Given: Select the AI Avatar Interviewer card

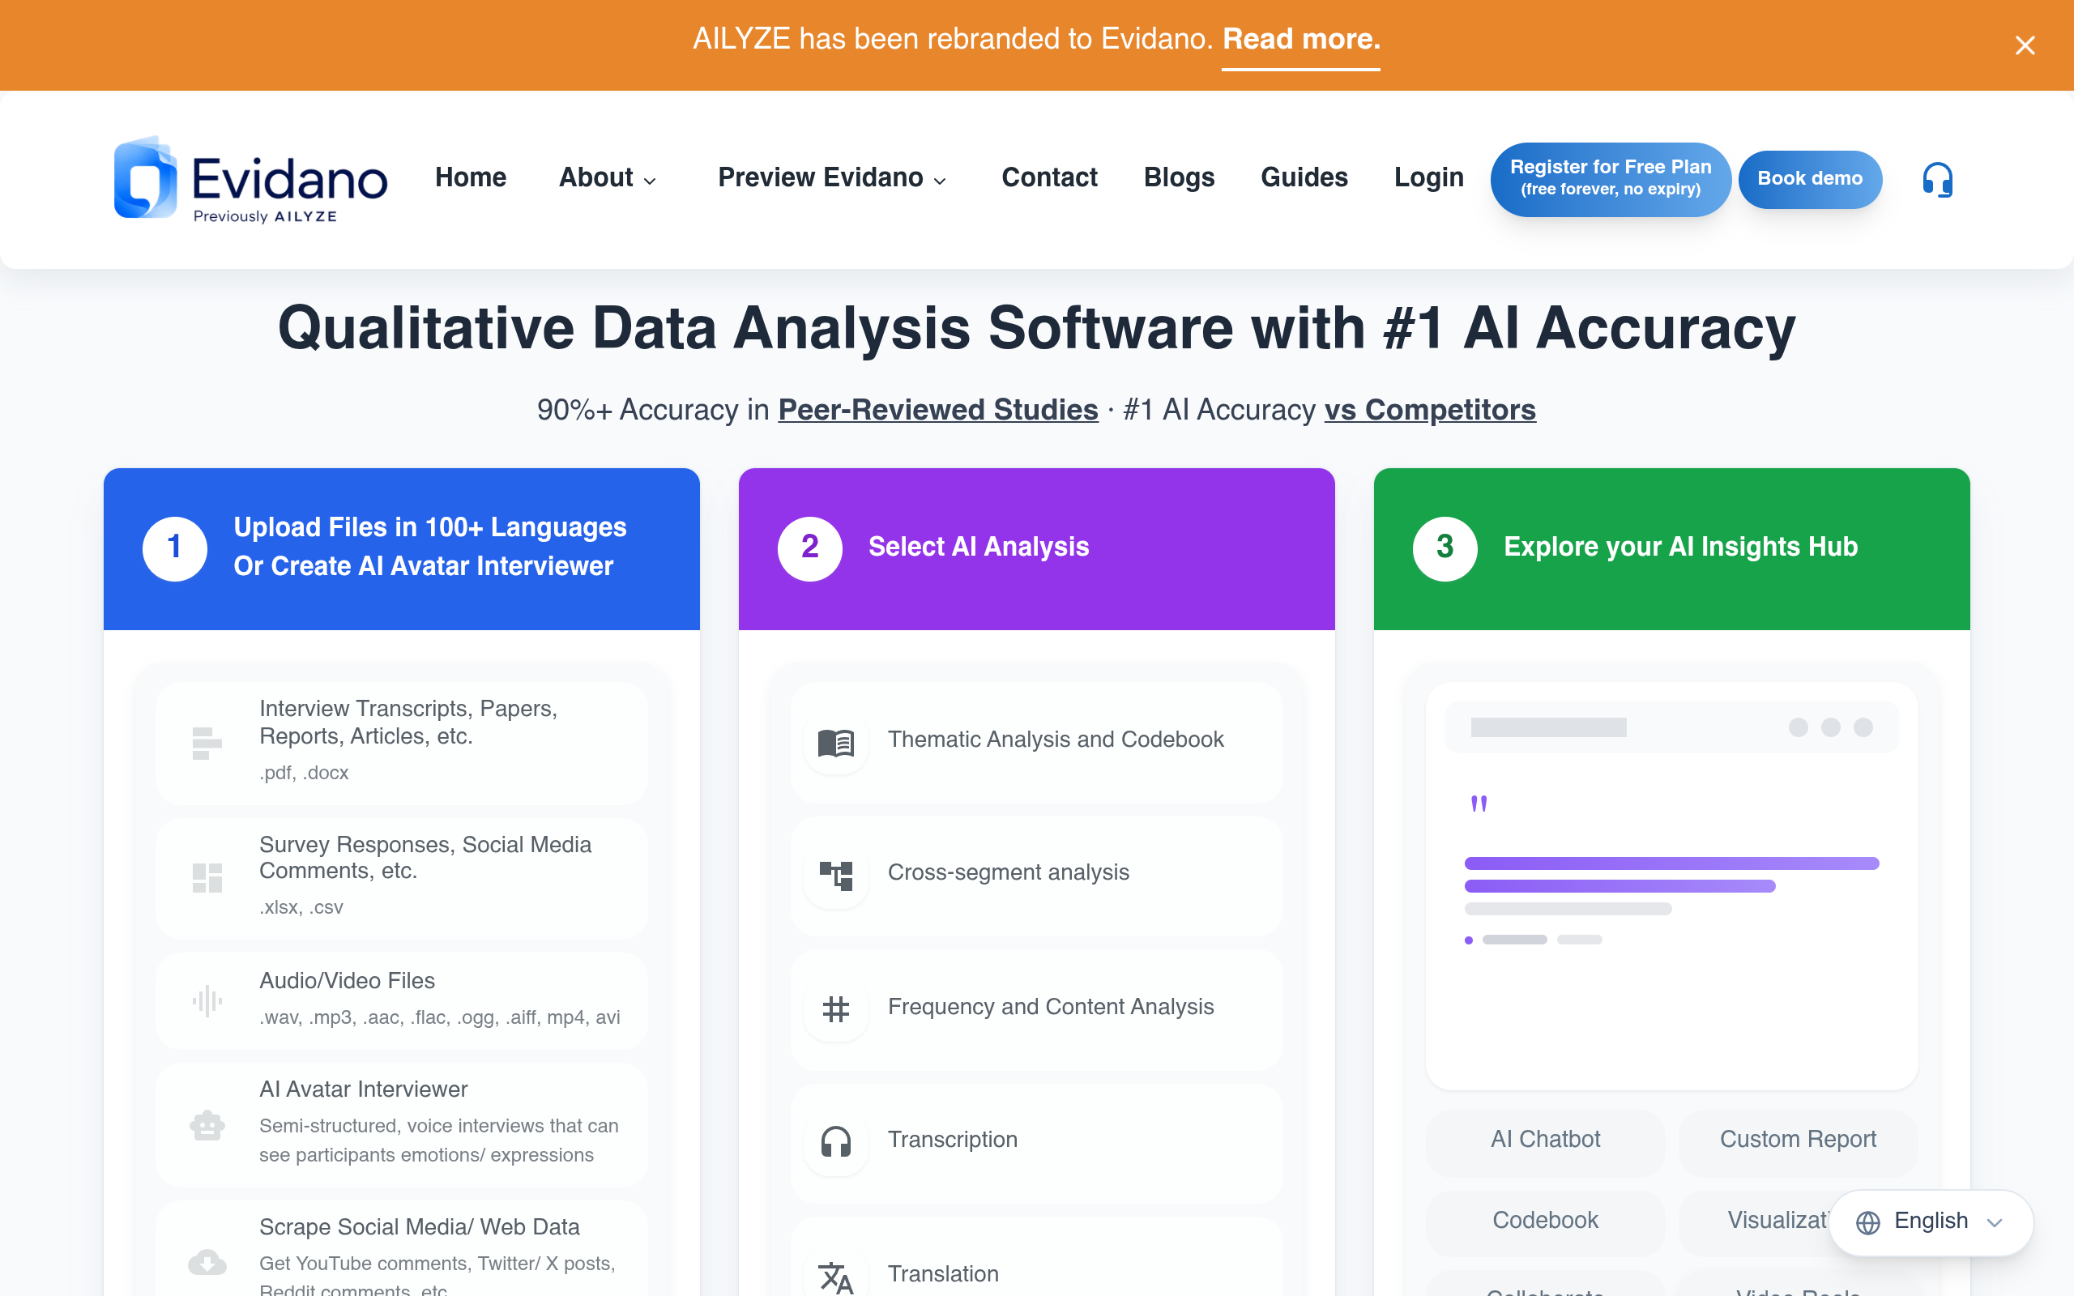Looking at the screenshot, I should (401, 1124).
